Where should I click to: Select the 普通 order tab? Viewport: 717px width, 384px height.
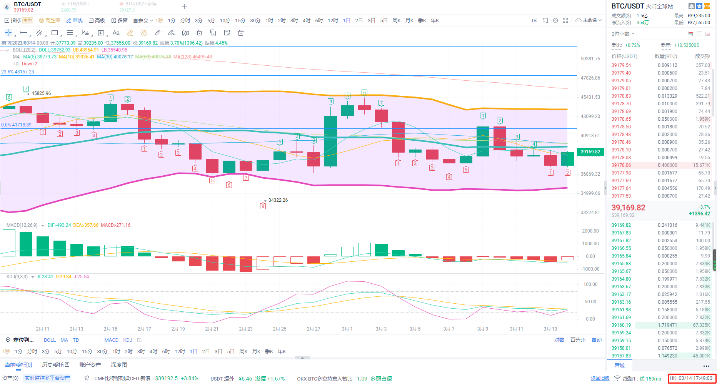(620, 365)
